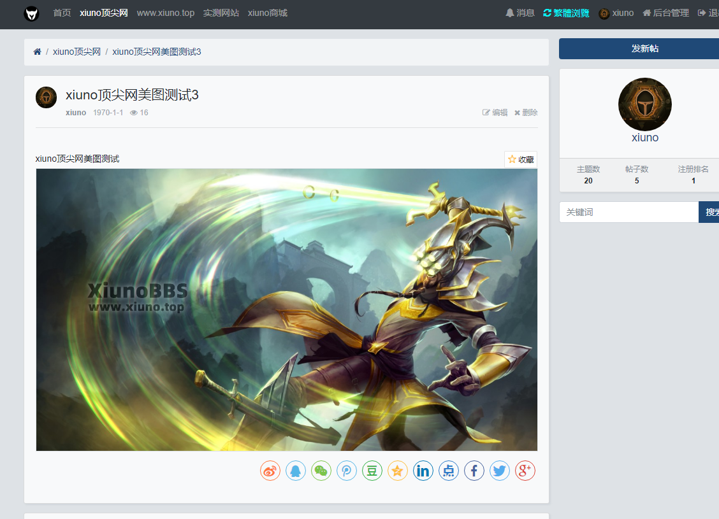Viewport: 719px width, 519px height.
Task: Open the 首页 nav link
Action: pyautogui.click(x=62, y=13)
